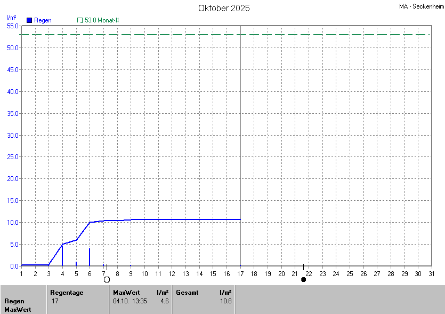Select the Regen legend label

coord(43,20)
